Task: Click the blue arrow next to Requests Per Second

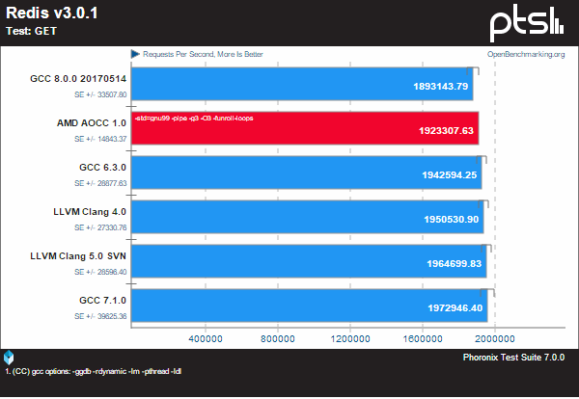Action: coord(135,54)
